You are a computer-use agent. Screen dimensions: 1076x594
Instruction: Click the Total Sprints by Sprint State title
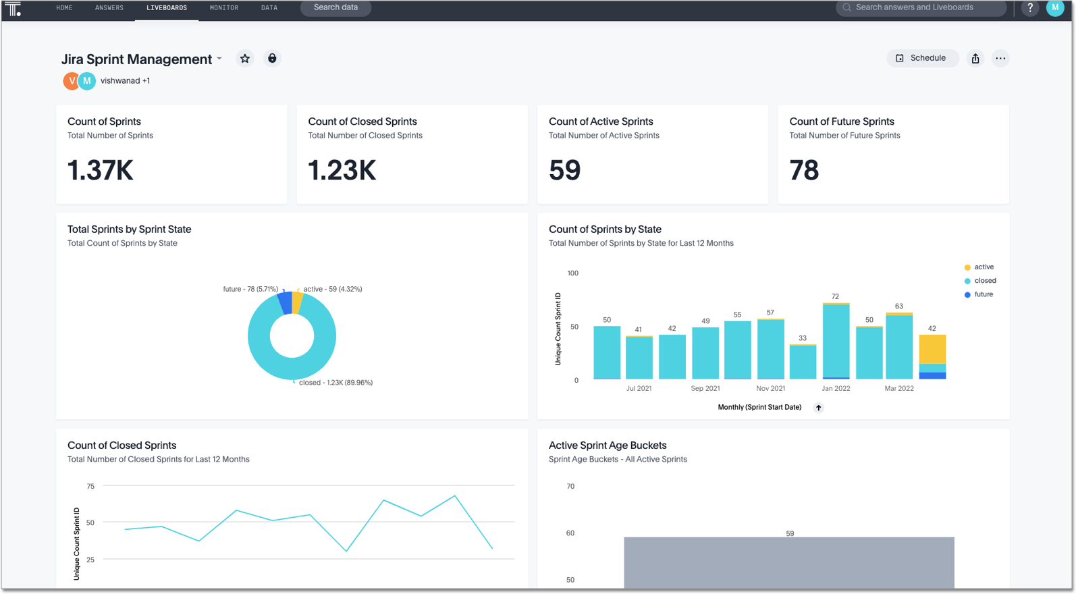point(130,230)
